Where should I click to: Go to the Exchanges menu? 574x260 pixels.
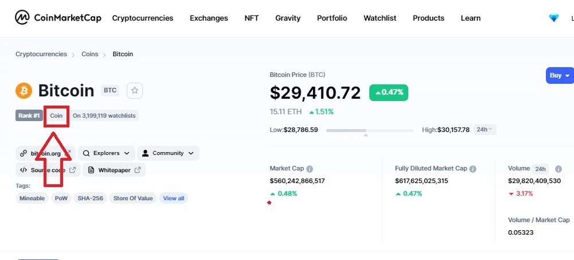[x=209, y=18]
